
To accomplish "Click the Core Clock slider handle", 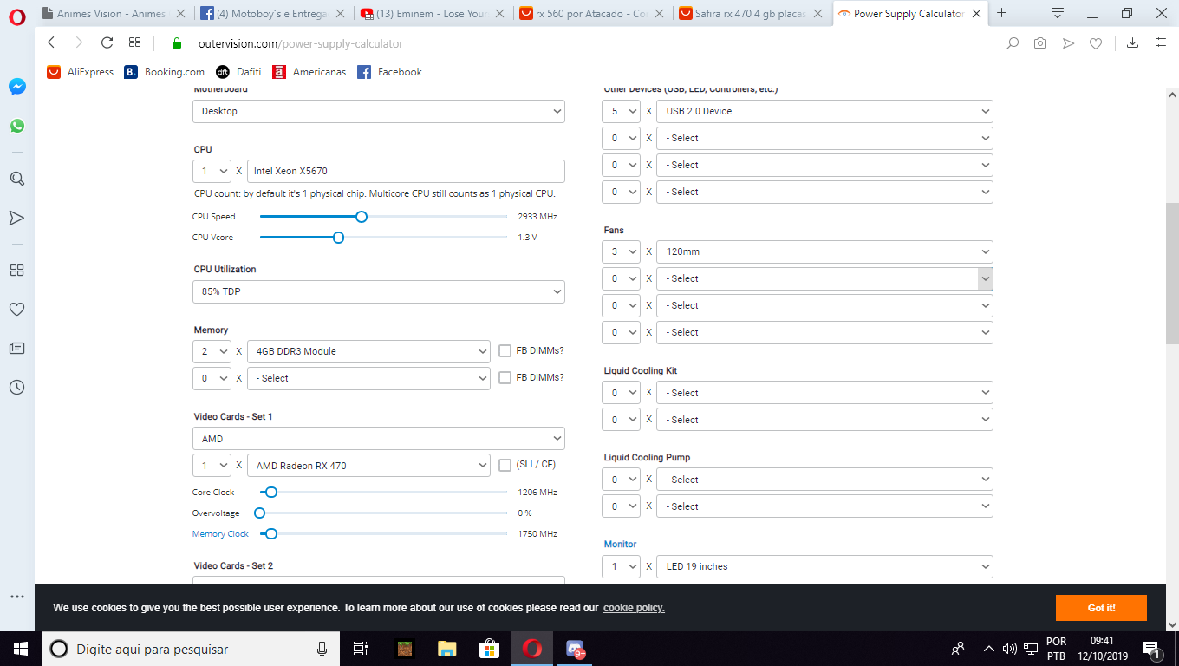I will tap(270, 493).
